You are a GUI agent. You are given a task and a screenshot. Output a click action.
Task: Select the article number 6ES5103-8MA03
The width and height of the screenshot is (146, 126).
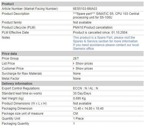(x=85, y=9)
